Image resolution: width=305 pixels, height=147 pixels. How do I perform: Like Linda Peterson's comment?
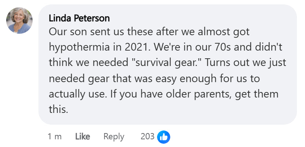pyautogui.click(x=82, y=137)
